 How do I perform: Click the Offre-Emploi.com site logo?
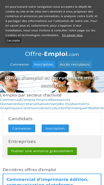[52, 54]
